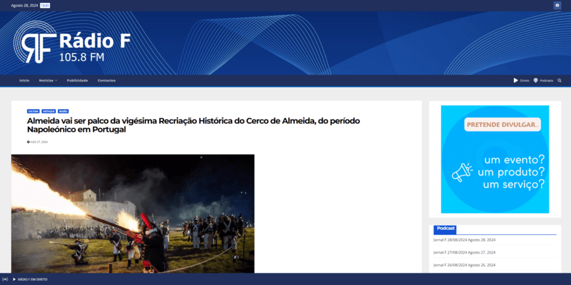This screenshot has width=571, height=285.
Task: Click the Pretende Divulgar advertisement banner
Action: coord(494,159)
